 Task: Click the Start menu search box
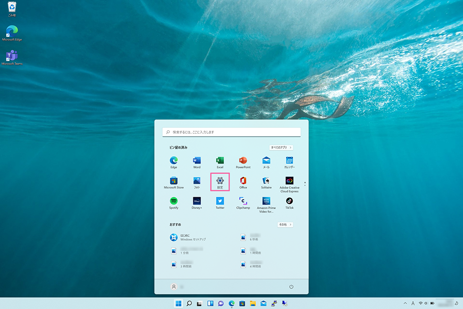[231, 132]
